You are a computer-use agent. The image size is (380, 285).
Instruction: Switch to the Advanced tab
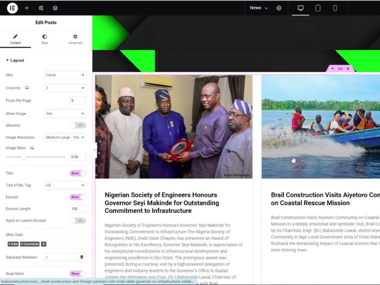tap(75, 39)
